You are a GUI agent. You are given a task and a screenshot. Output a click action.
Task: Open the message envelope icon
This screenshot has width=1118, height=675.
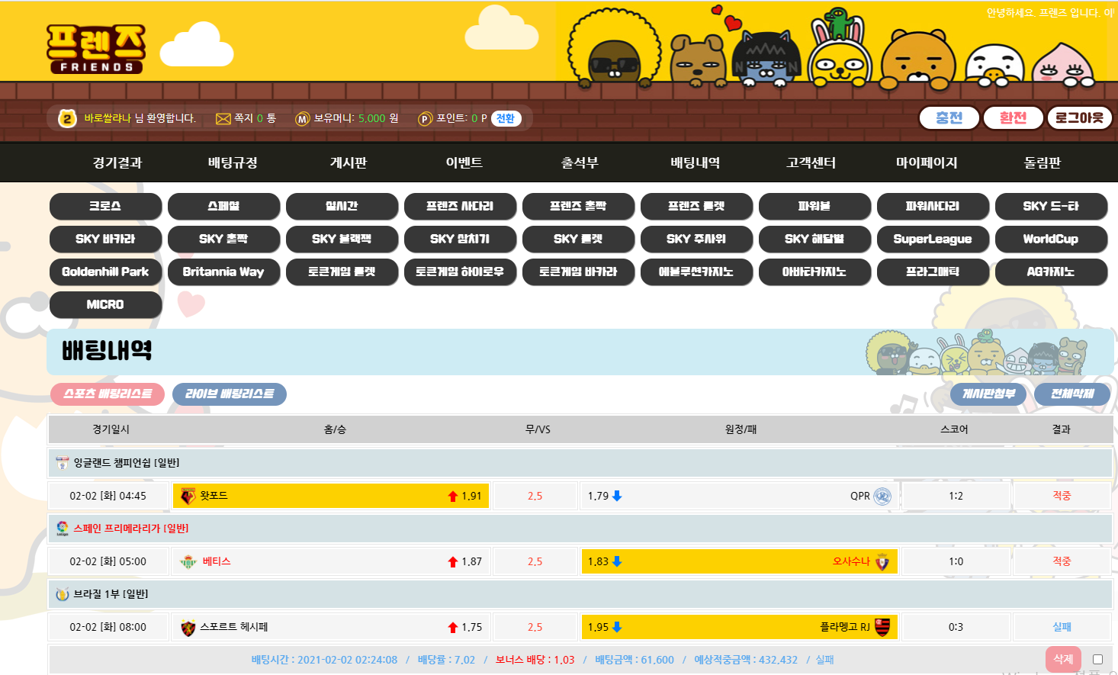pos(223,119)
